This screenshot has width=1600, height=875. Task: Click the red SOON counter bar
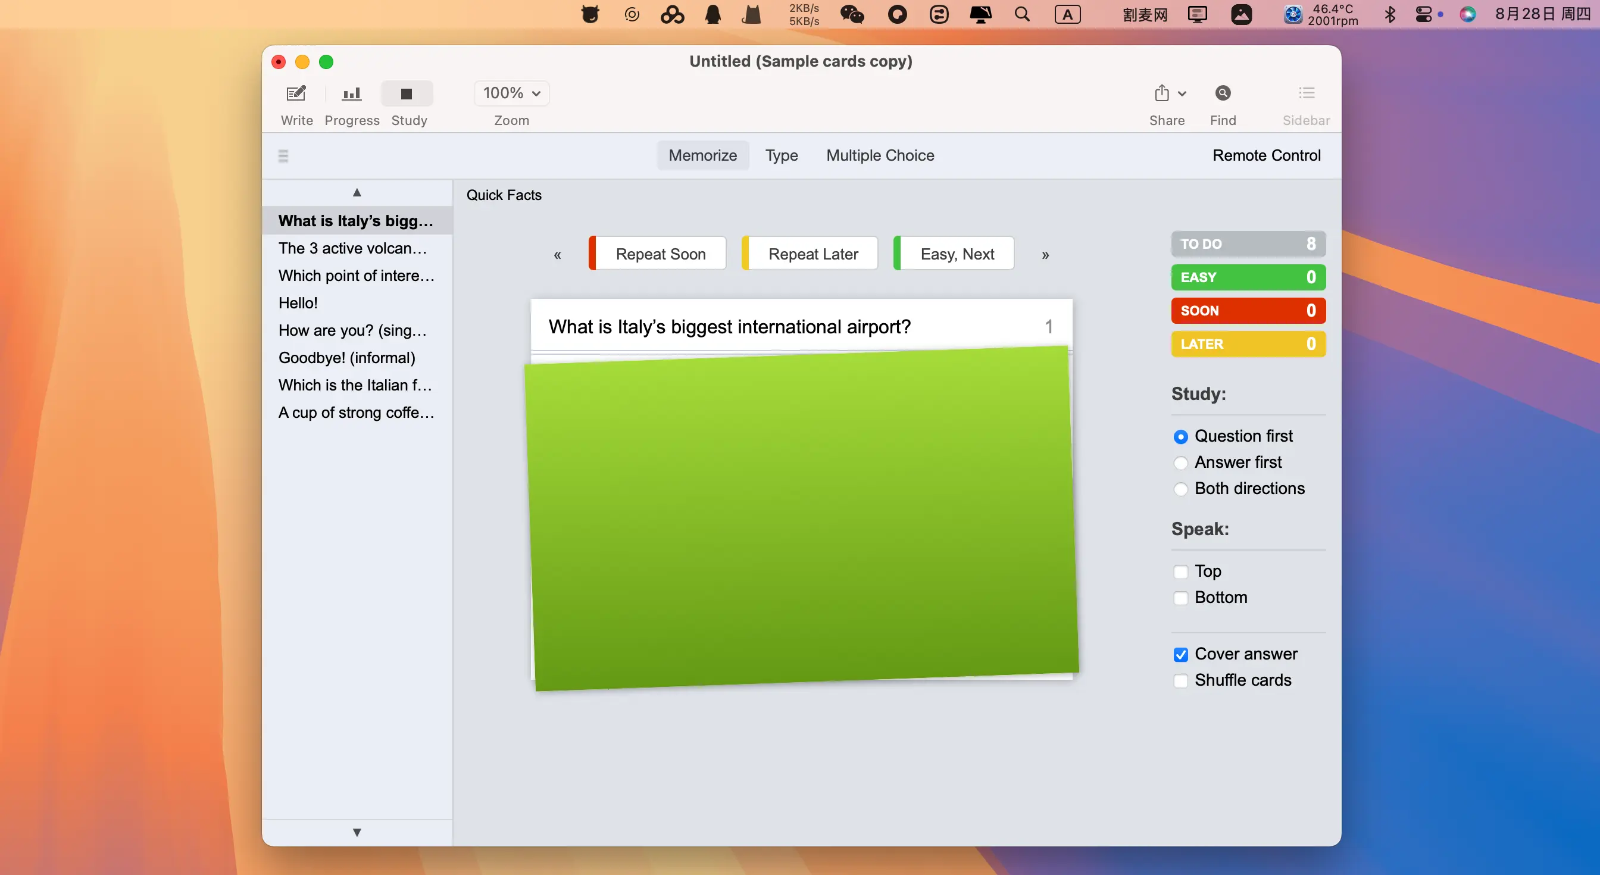point(1248,311)
